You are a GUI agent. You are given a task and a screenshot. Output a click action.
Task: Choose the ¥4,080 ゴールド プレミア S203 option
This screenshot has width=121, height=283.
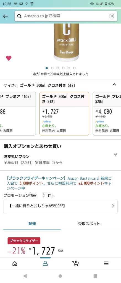coord(107,114)
